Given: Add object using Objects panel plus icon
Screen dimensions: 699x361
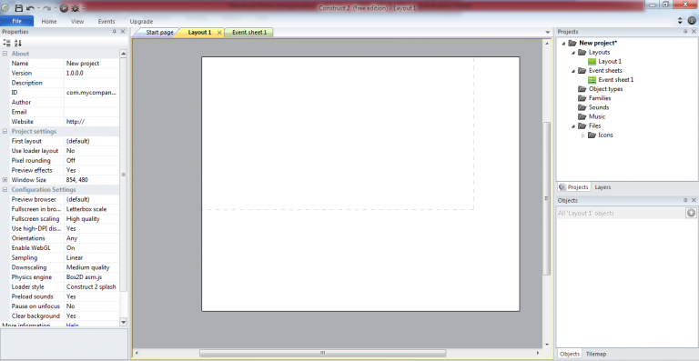Looking at the screenshot, I should pyautogui.click(x=691, y=213).
